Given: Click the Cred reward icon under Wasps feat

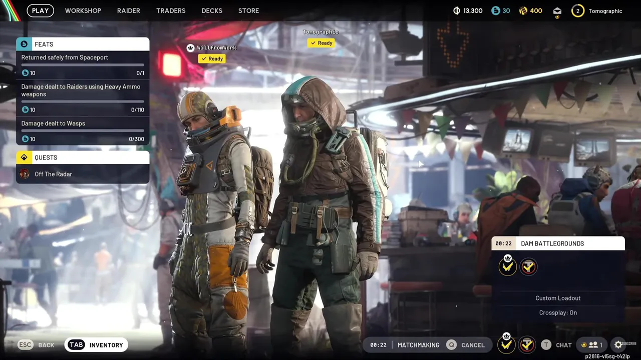Looking at the screenshot, I should pos(25,139).
